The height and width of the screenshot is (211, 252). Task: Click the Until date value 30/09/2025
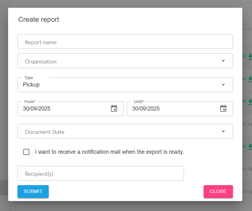click(146, 109)
